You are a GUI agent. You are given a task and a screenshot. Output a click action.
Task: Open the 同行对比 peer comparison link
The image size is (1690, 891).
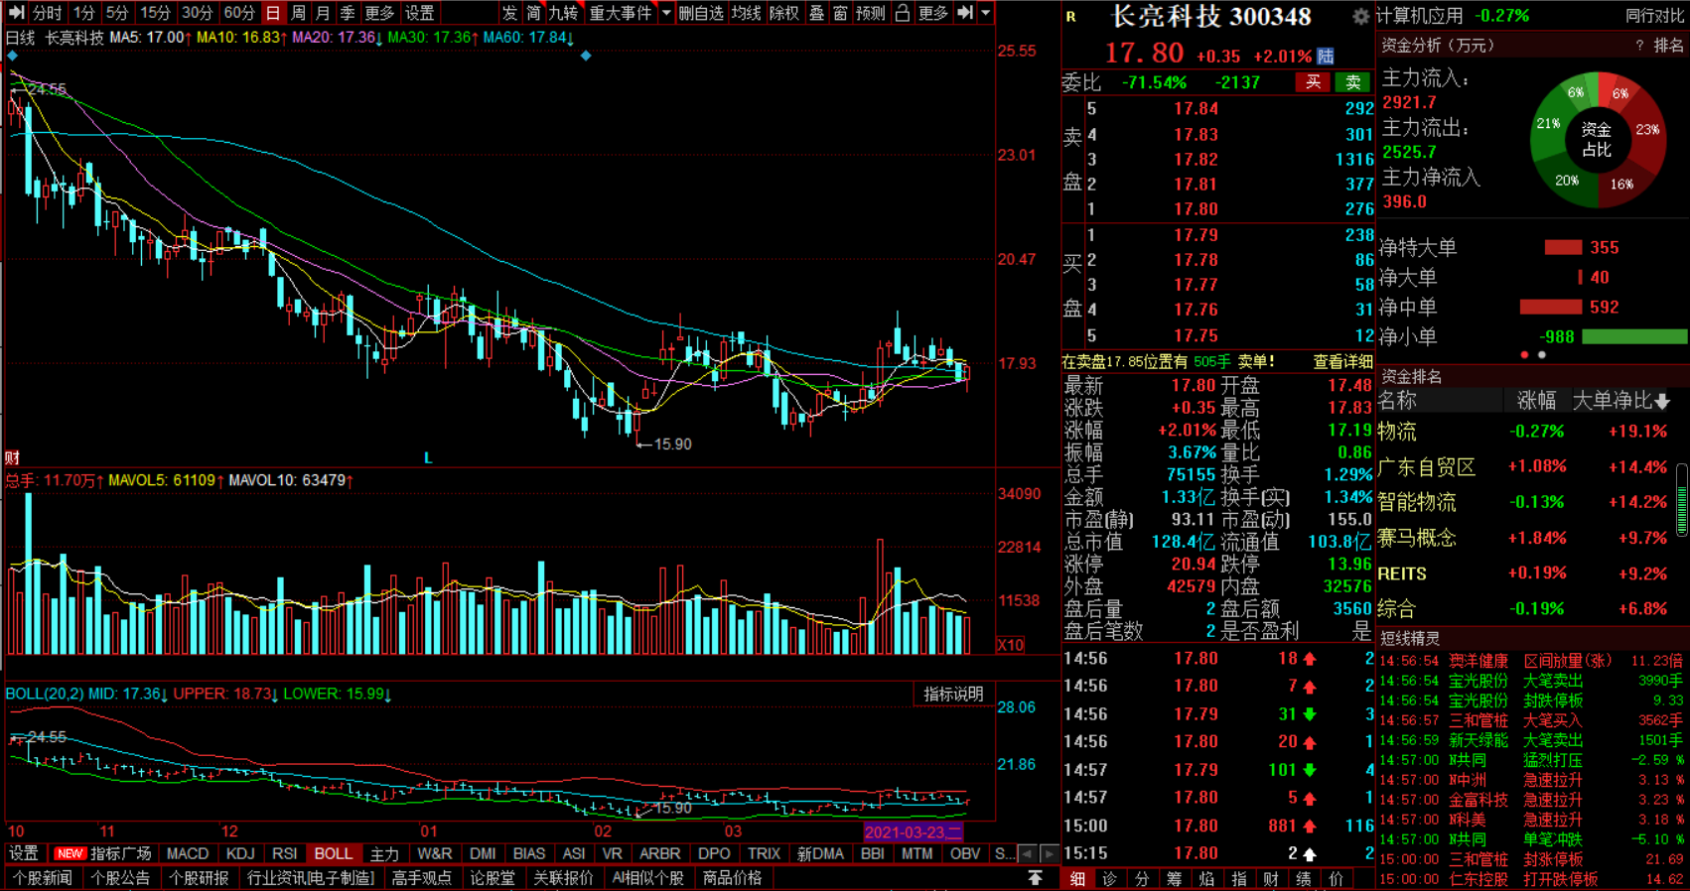click(1654, 16)
